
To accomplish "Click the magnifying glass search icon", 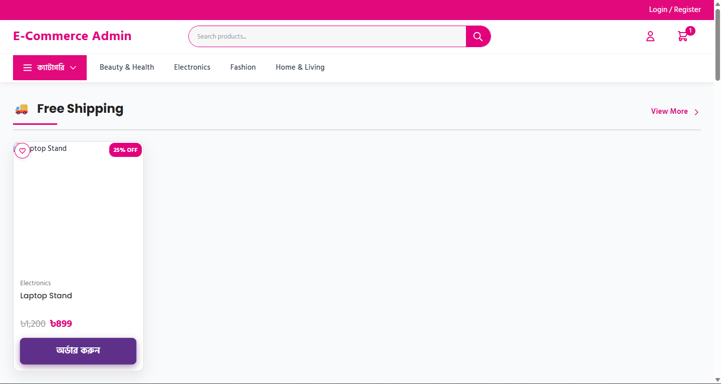I will 477,37.
